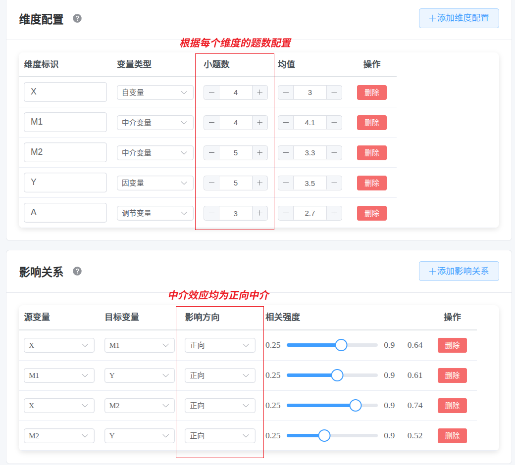Open the 目标变量 dropdown showing M2

[x=139, y=405]
